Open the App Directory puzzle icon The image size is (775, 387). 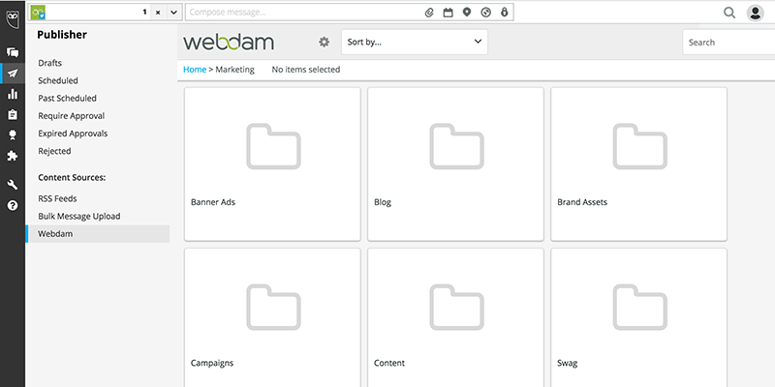click(13, 156)
